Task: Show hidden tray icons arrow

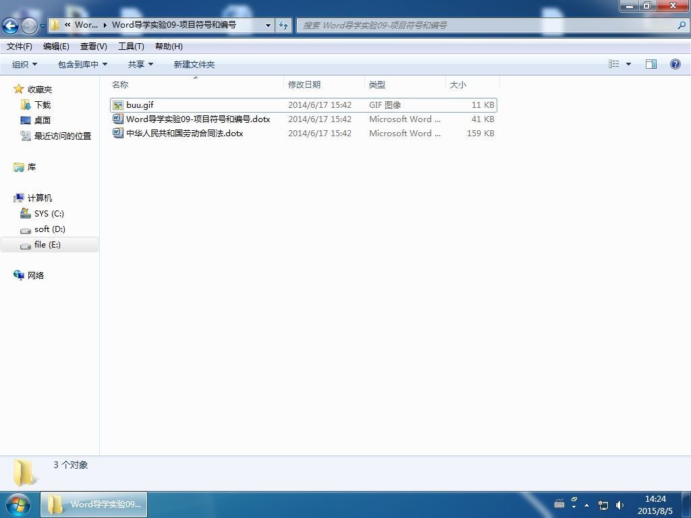Action: [586, 505]
